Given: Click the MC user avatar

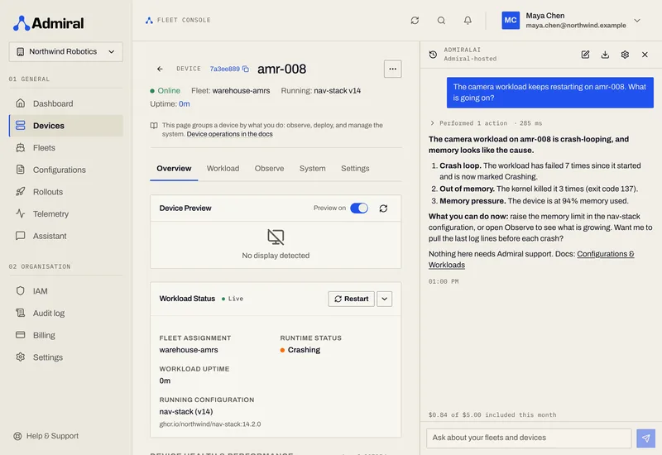Looking at the screenshot, I should [x=511, y=20].
